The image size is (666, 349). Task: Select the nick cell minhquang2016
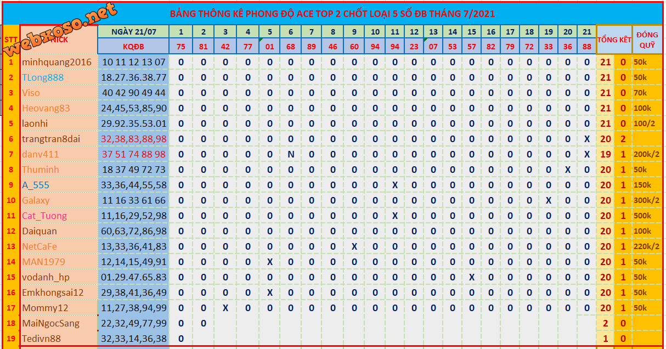click(59, 62)
